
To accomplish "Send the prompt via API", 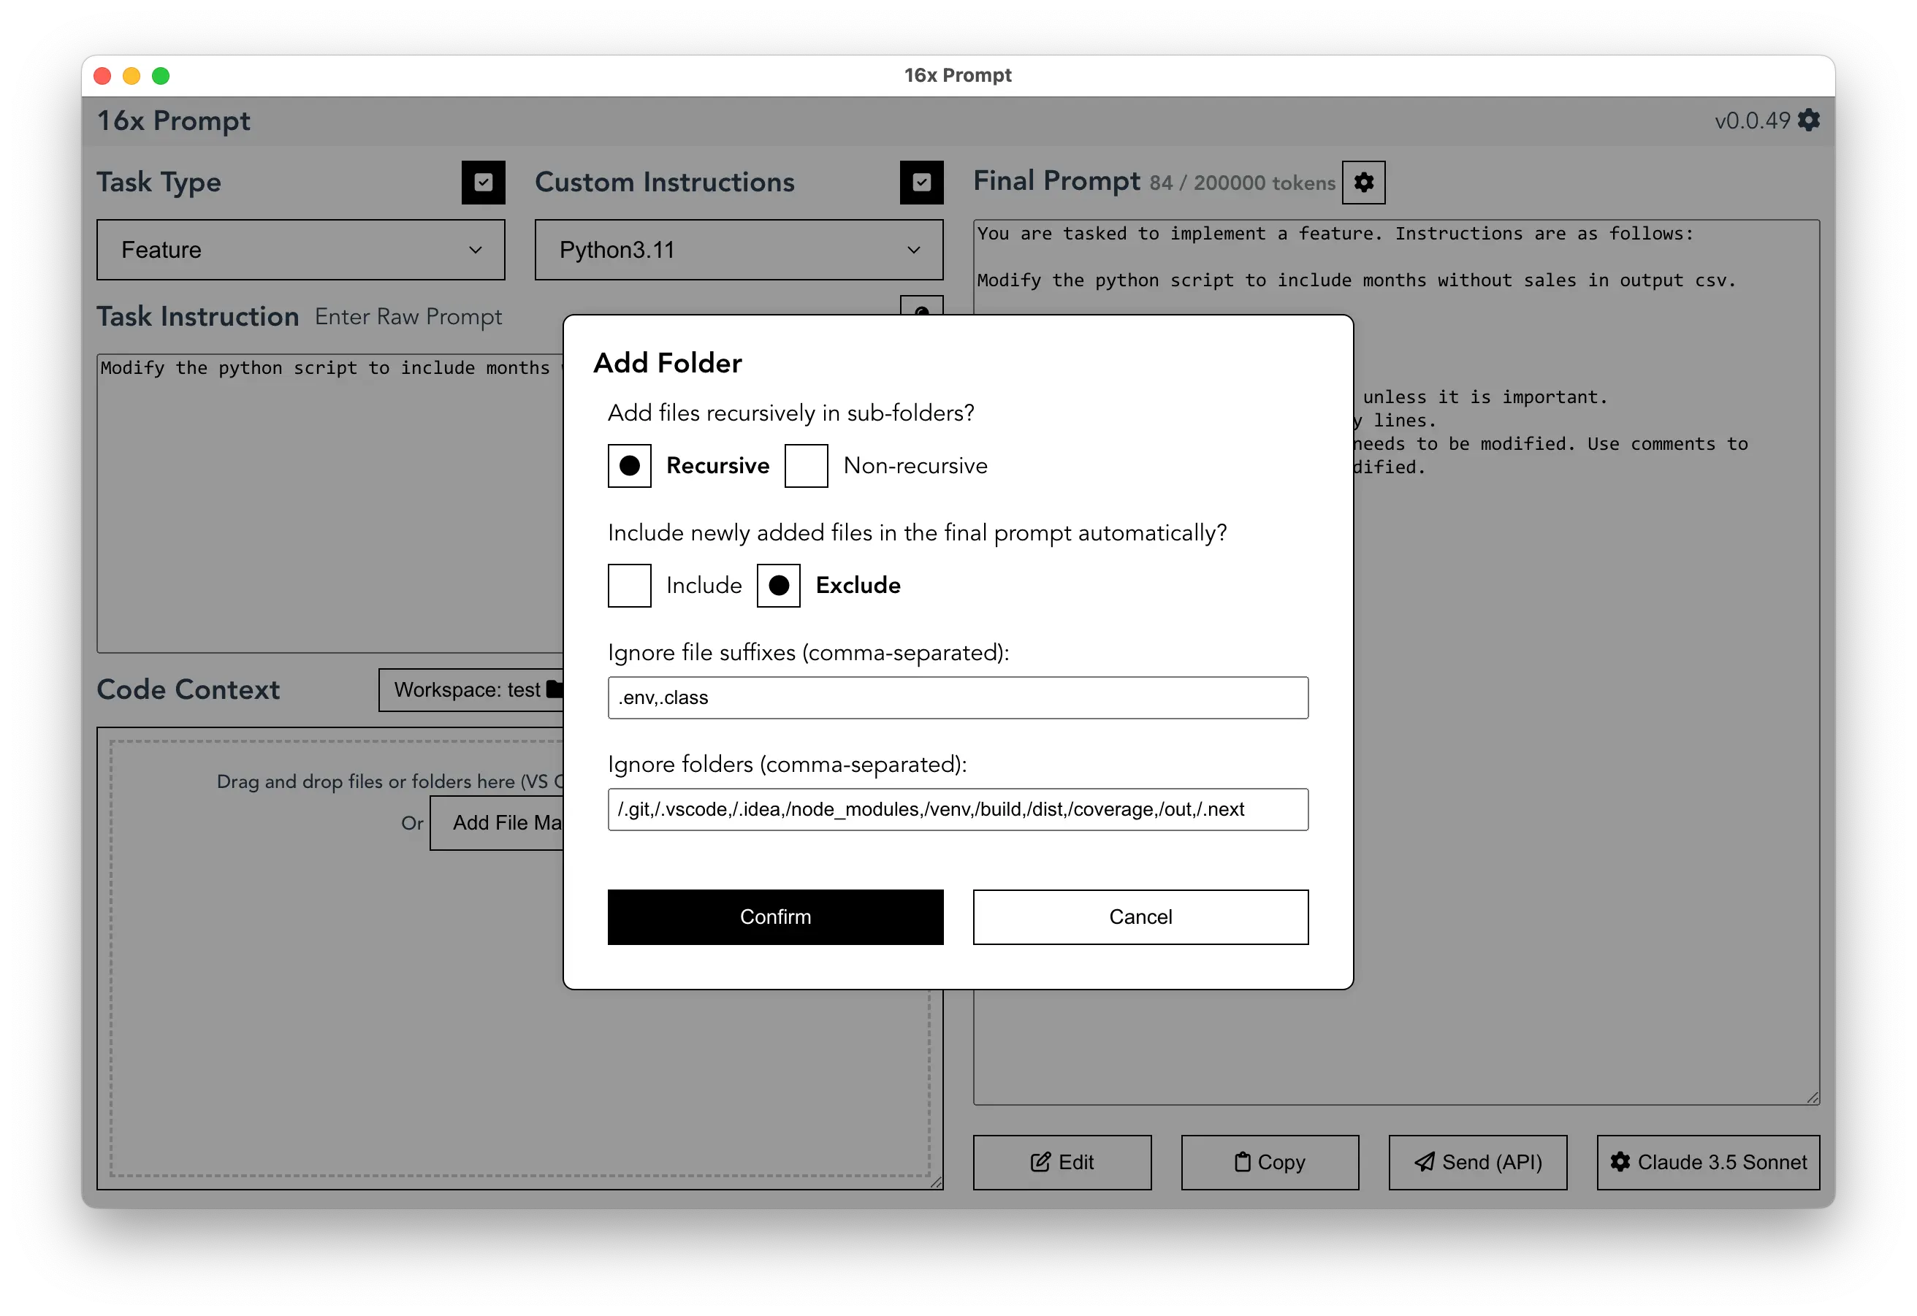I will pyautogui.click(x=1478, y=1162).
